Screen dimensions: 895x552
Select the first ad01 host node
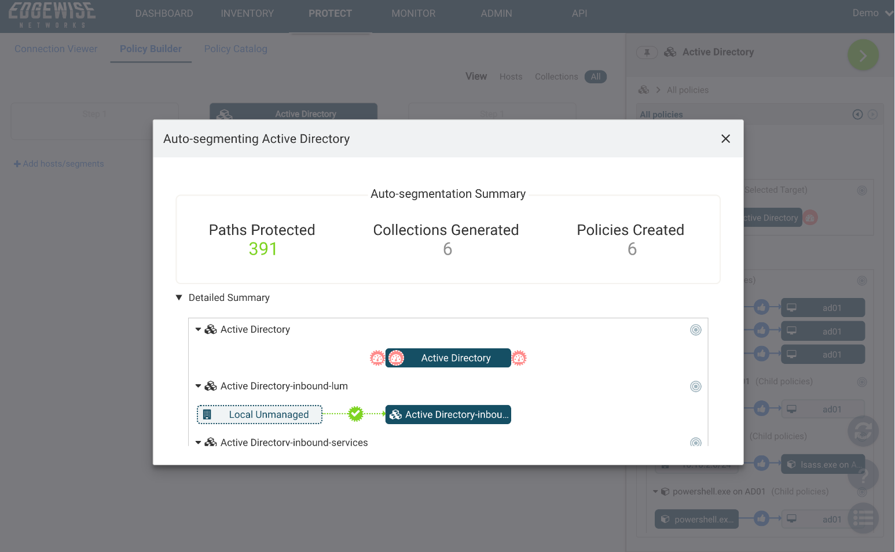[x=823, y=308]
